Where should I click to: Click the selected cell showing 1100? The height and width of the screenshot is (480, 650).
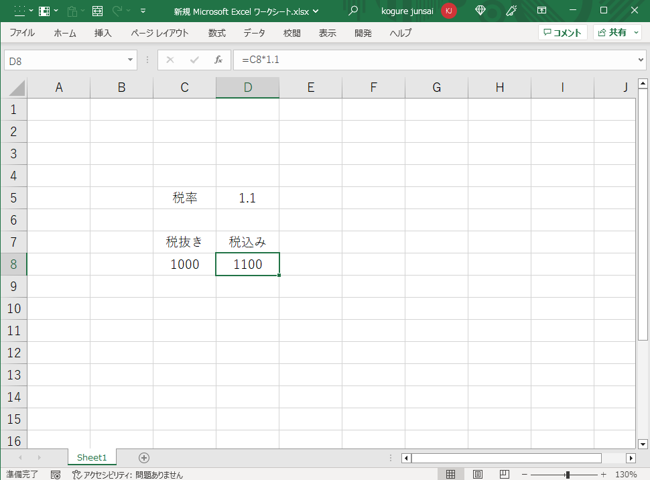247,264
